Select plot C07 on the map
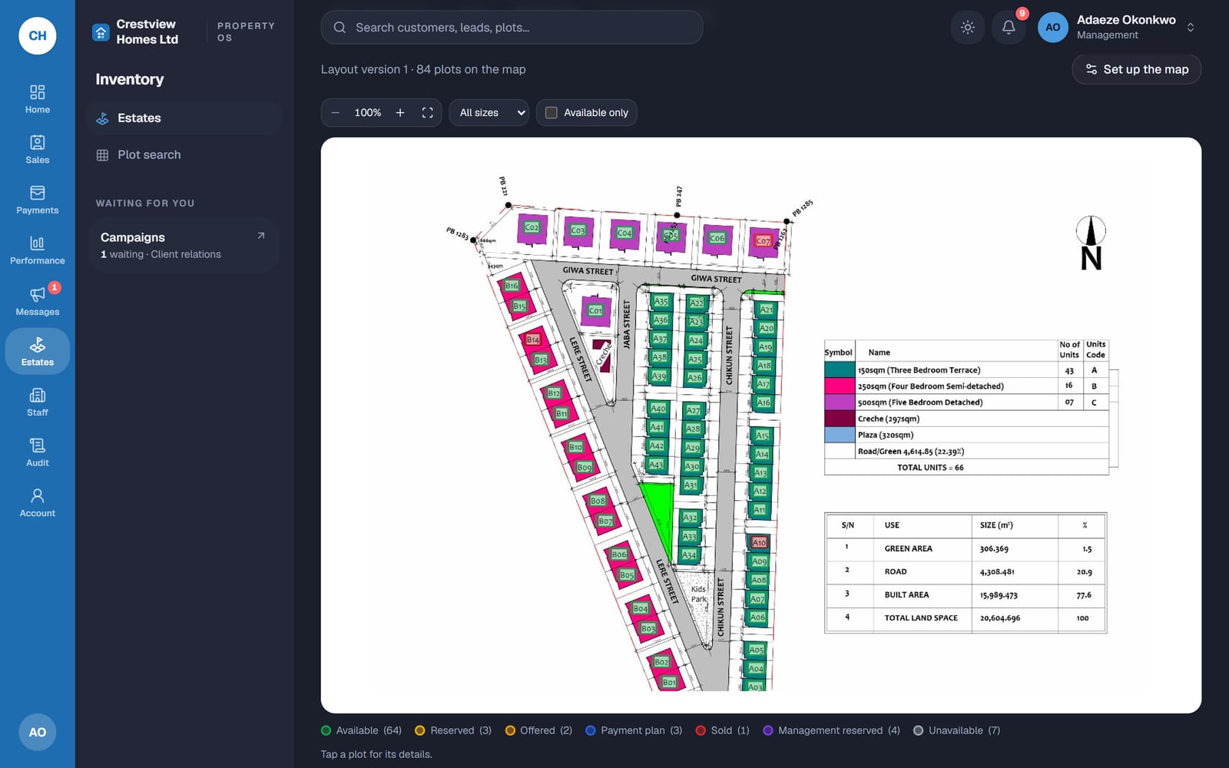1229x768 pixels. 763,241
